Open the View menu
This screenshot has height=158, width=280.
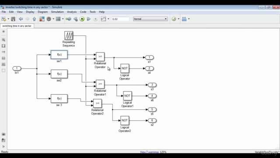tap(20, 12)
